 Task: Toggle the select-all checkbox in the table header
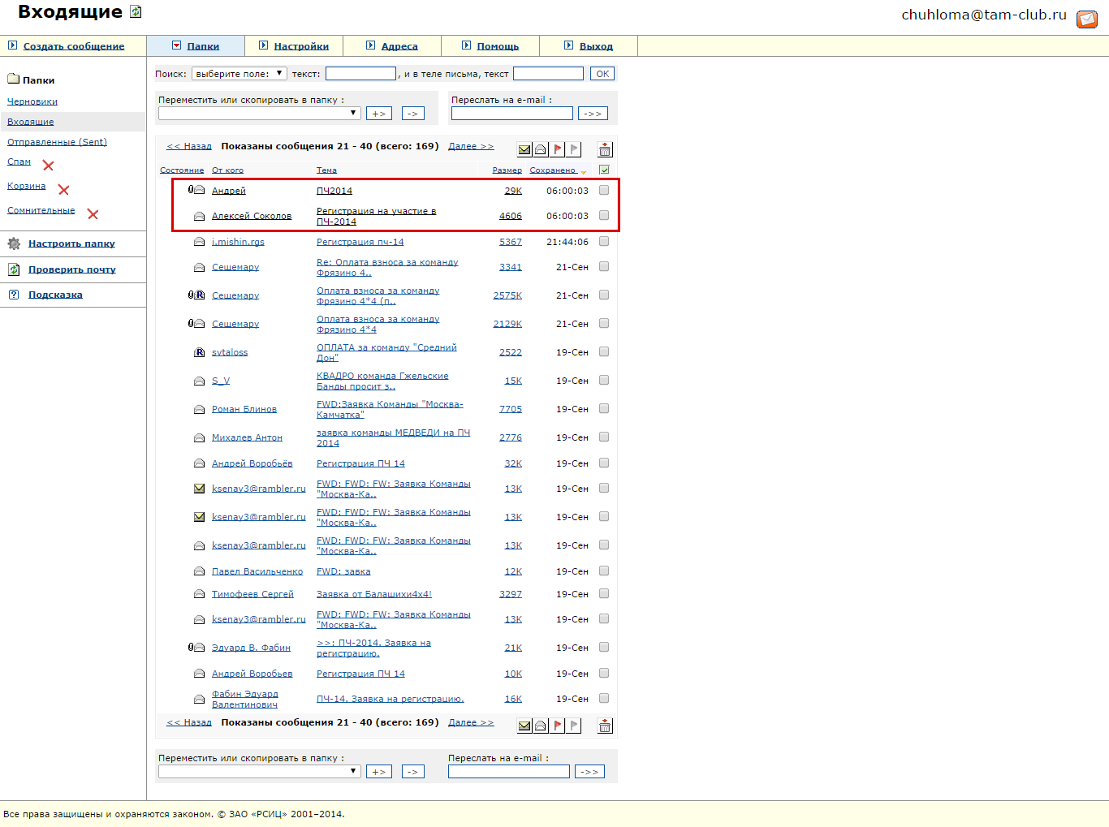point(604,170)
